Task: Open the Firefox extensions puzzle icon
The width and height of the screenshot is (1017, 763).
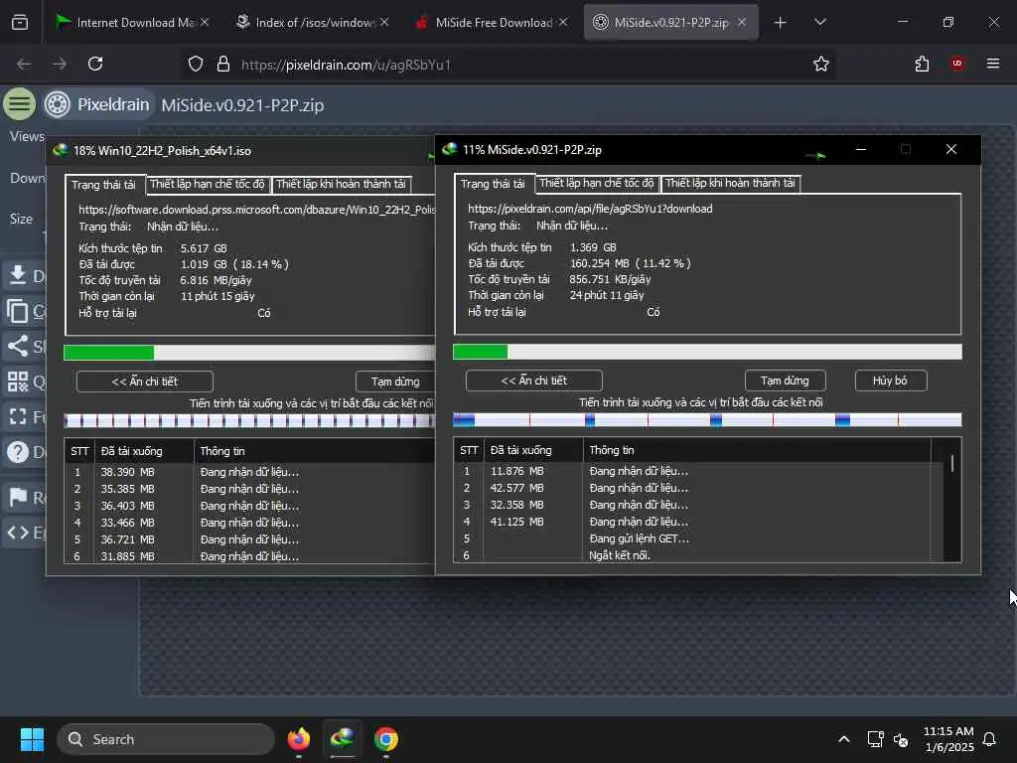Action: pyautogui.click(x=922, y=64)
